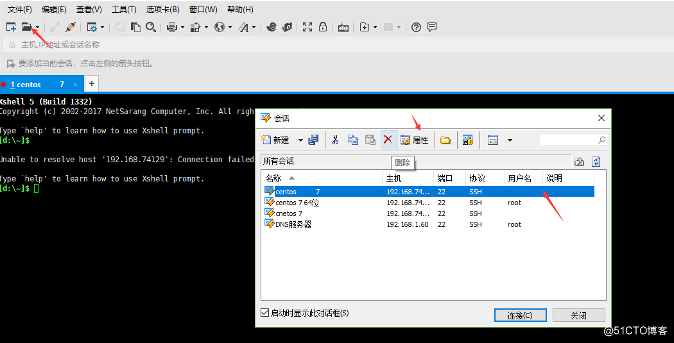
Task: Launch Xagent via toolbar icon
Action: pos(287,27)
